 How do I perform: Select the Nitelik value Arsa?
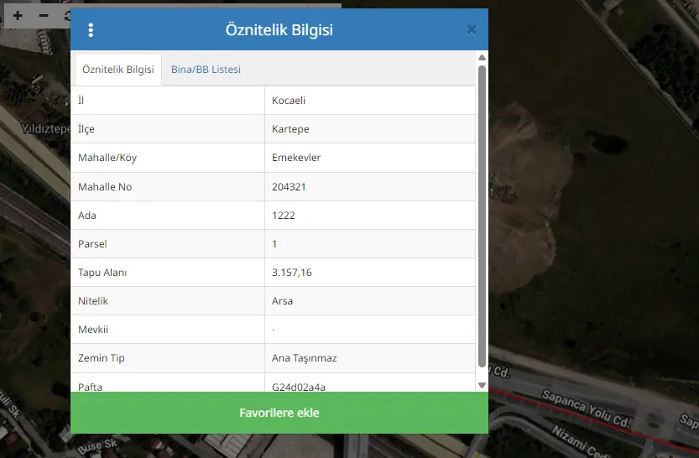[282, 301]
